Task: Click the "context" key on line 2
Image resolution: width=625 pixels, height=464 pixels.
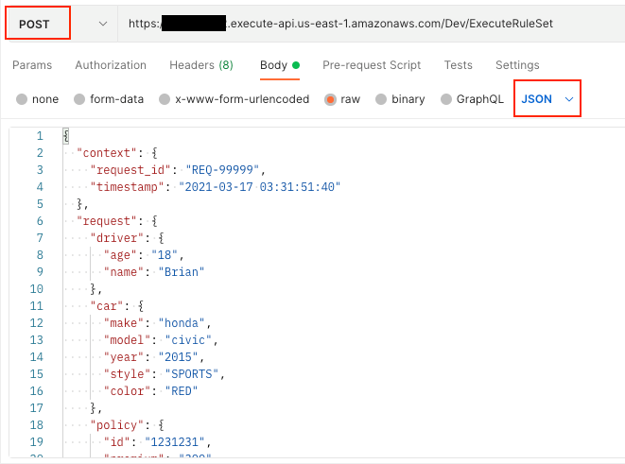Action: tap(107, 153)
